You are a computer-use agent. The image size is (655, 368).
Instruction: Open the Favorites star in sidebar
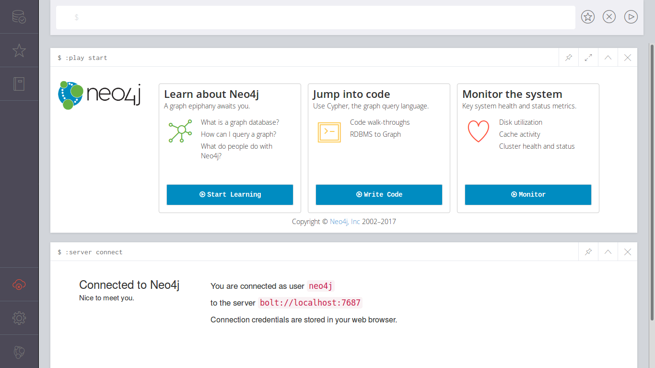point(19,50)
